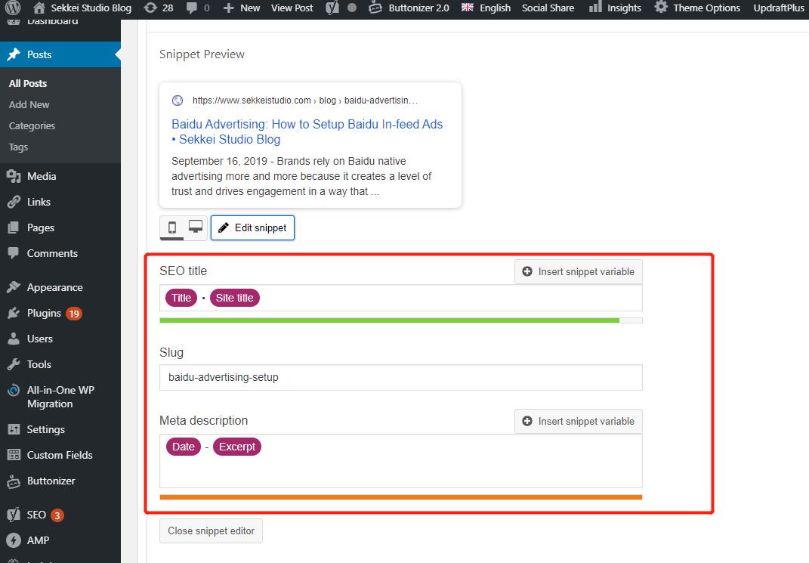Click the Theme Options gear icon

661,8
